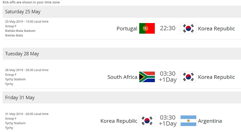Image resolution: width=241 pixels, height=132 pixels.
Task: Click the Argentina flag icon
Action: pos(188,121)
